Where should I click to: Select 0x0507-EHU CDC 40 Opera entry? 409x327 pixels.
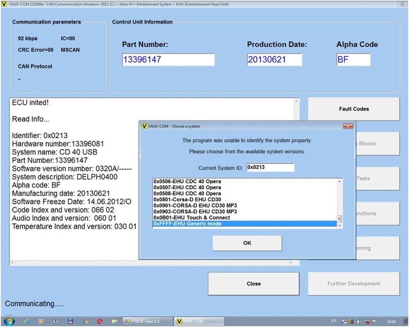245,188
